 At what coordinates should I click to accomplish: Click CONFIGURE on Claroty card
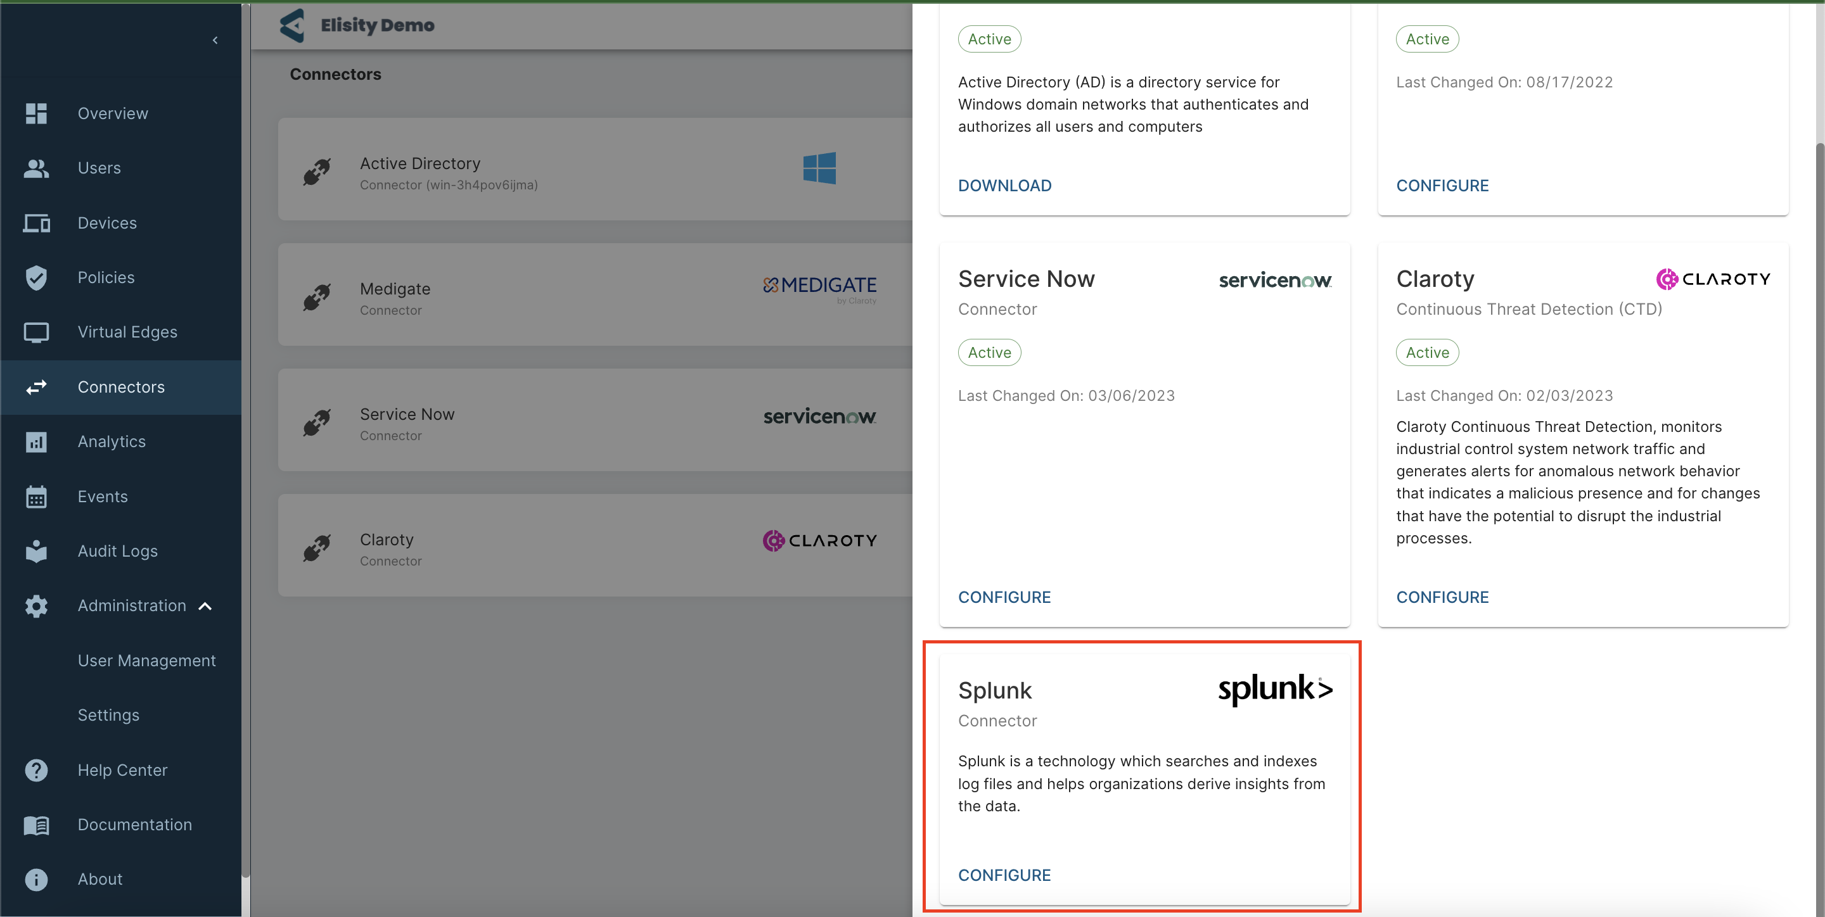(x=1442, y=598)
